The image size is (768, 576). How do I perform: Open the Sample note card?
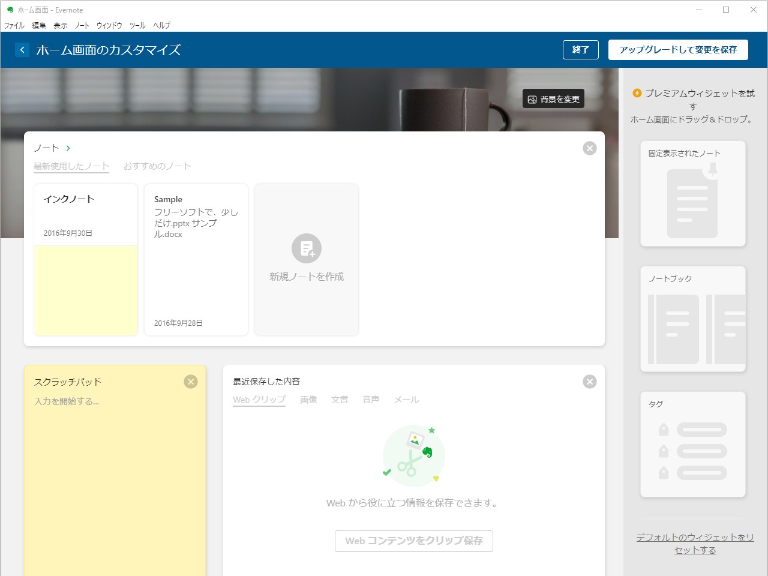point(196,260)
